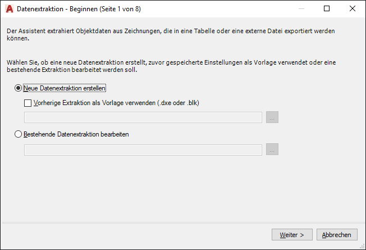Select the Neue Datenextraktion erstellen radio button
This screenshot has width=366, height=250.
point(19,88)
